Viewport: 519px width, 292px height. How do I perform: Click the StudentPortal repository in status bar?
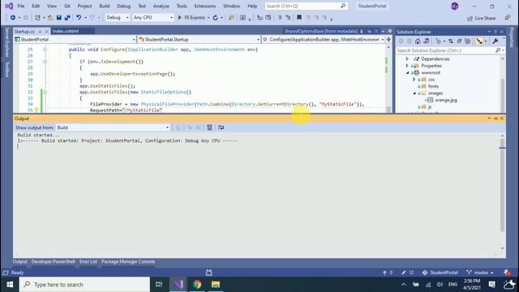point(440,273)
